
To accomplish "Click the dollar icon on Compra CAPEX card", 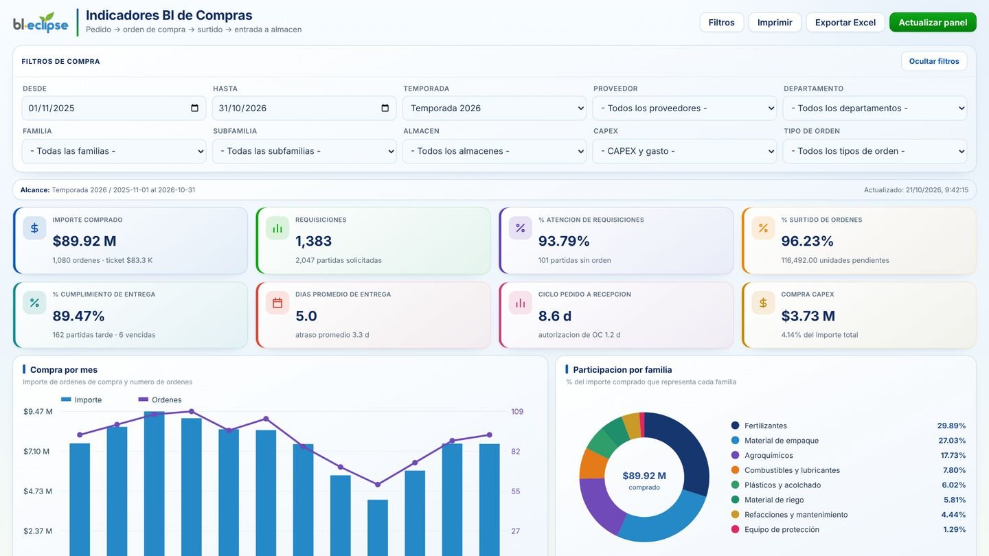I will [x=763, y=303].
